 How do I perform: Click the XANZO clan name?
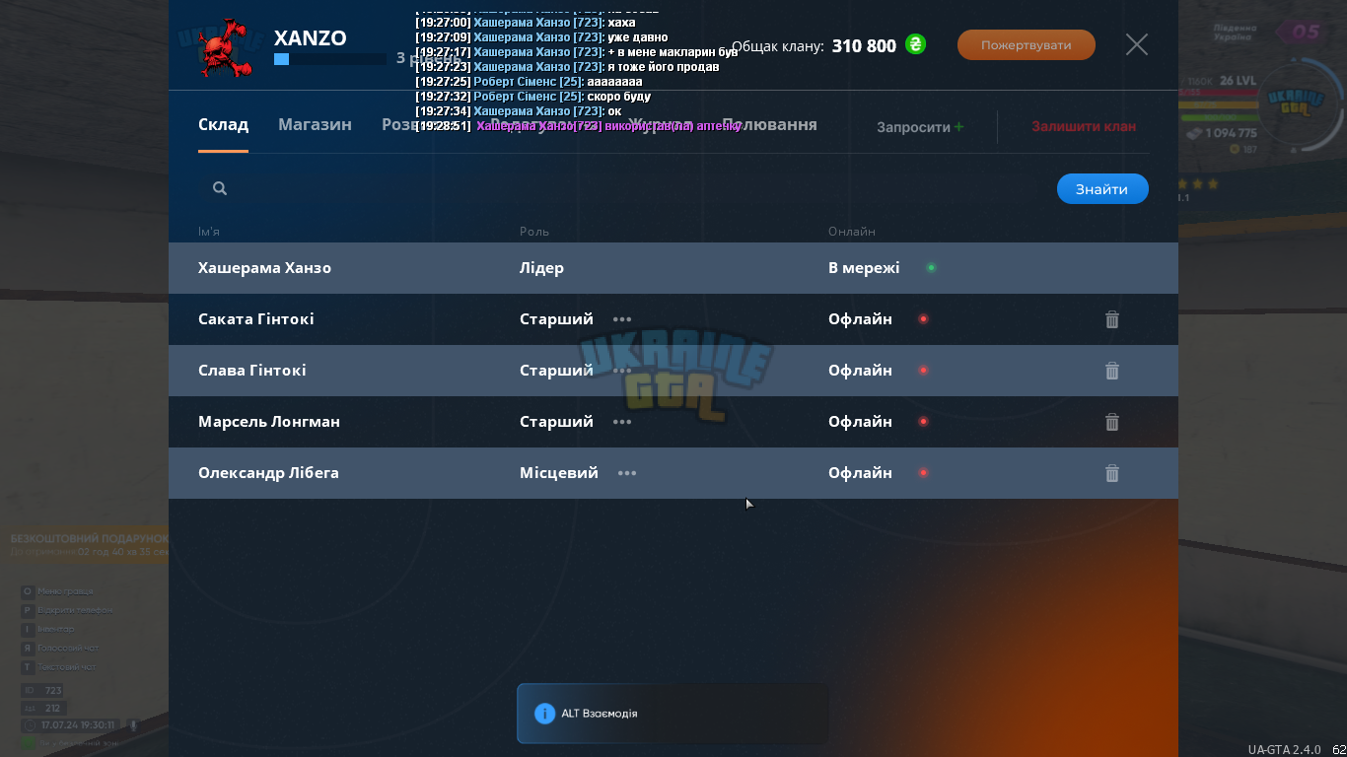click(311, 38)
